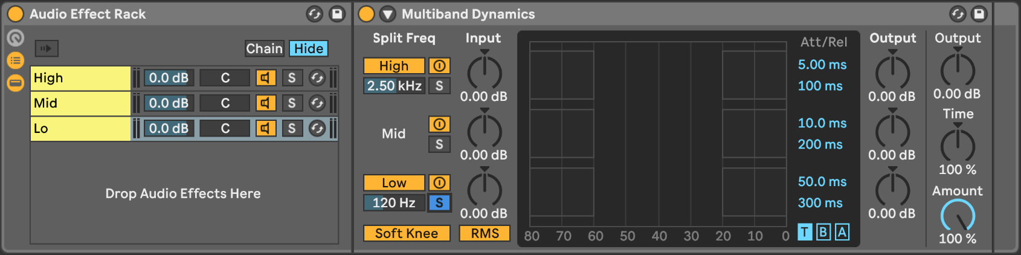
Task: Toggle Multiband Dynamics device activator
Action: point(366,14)
